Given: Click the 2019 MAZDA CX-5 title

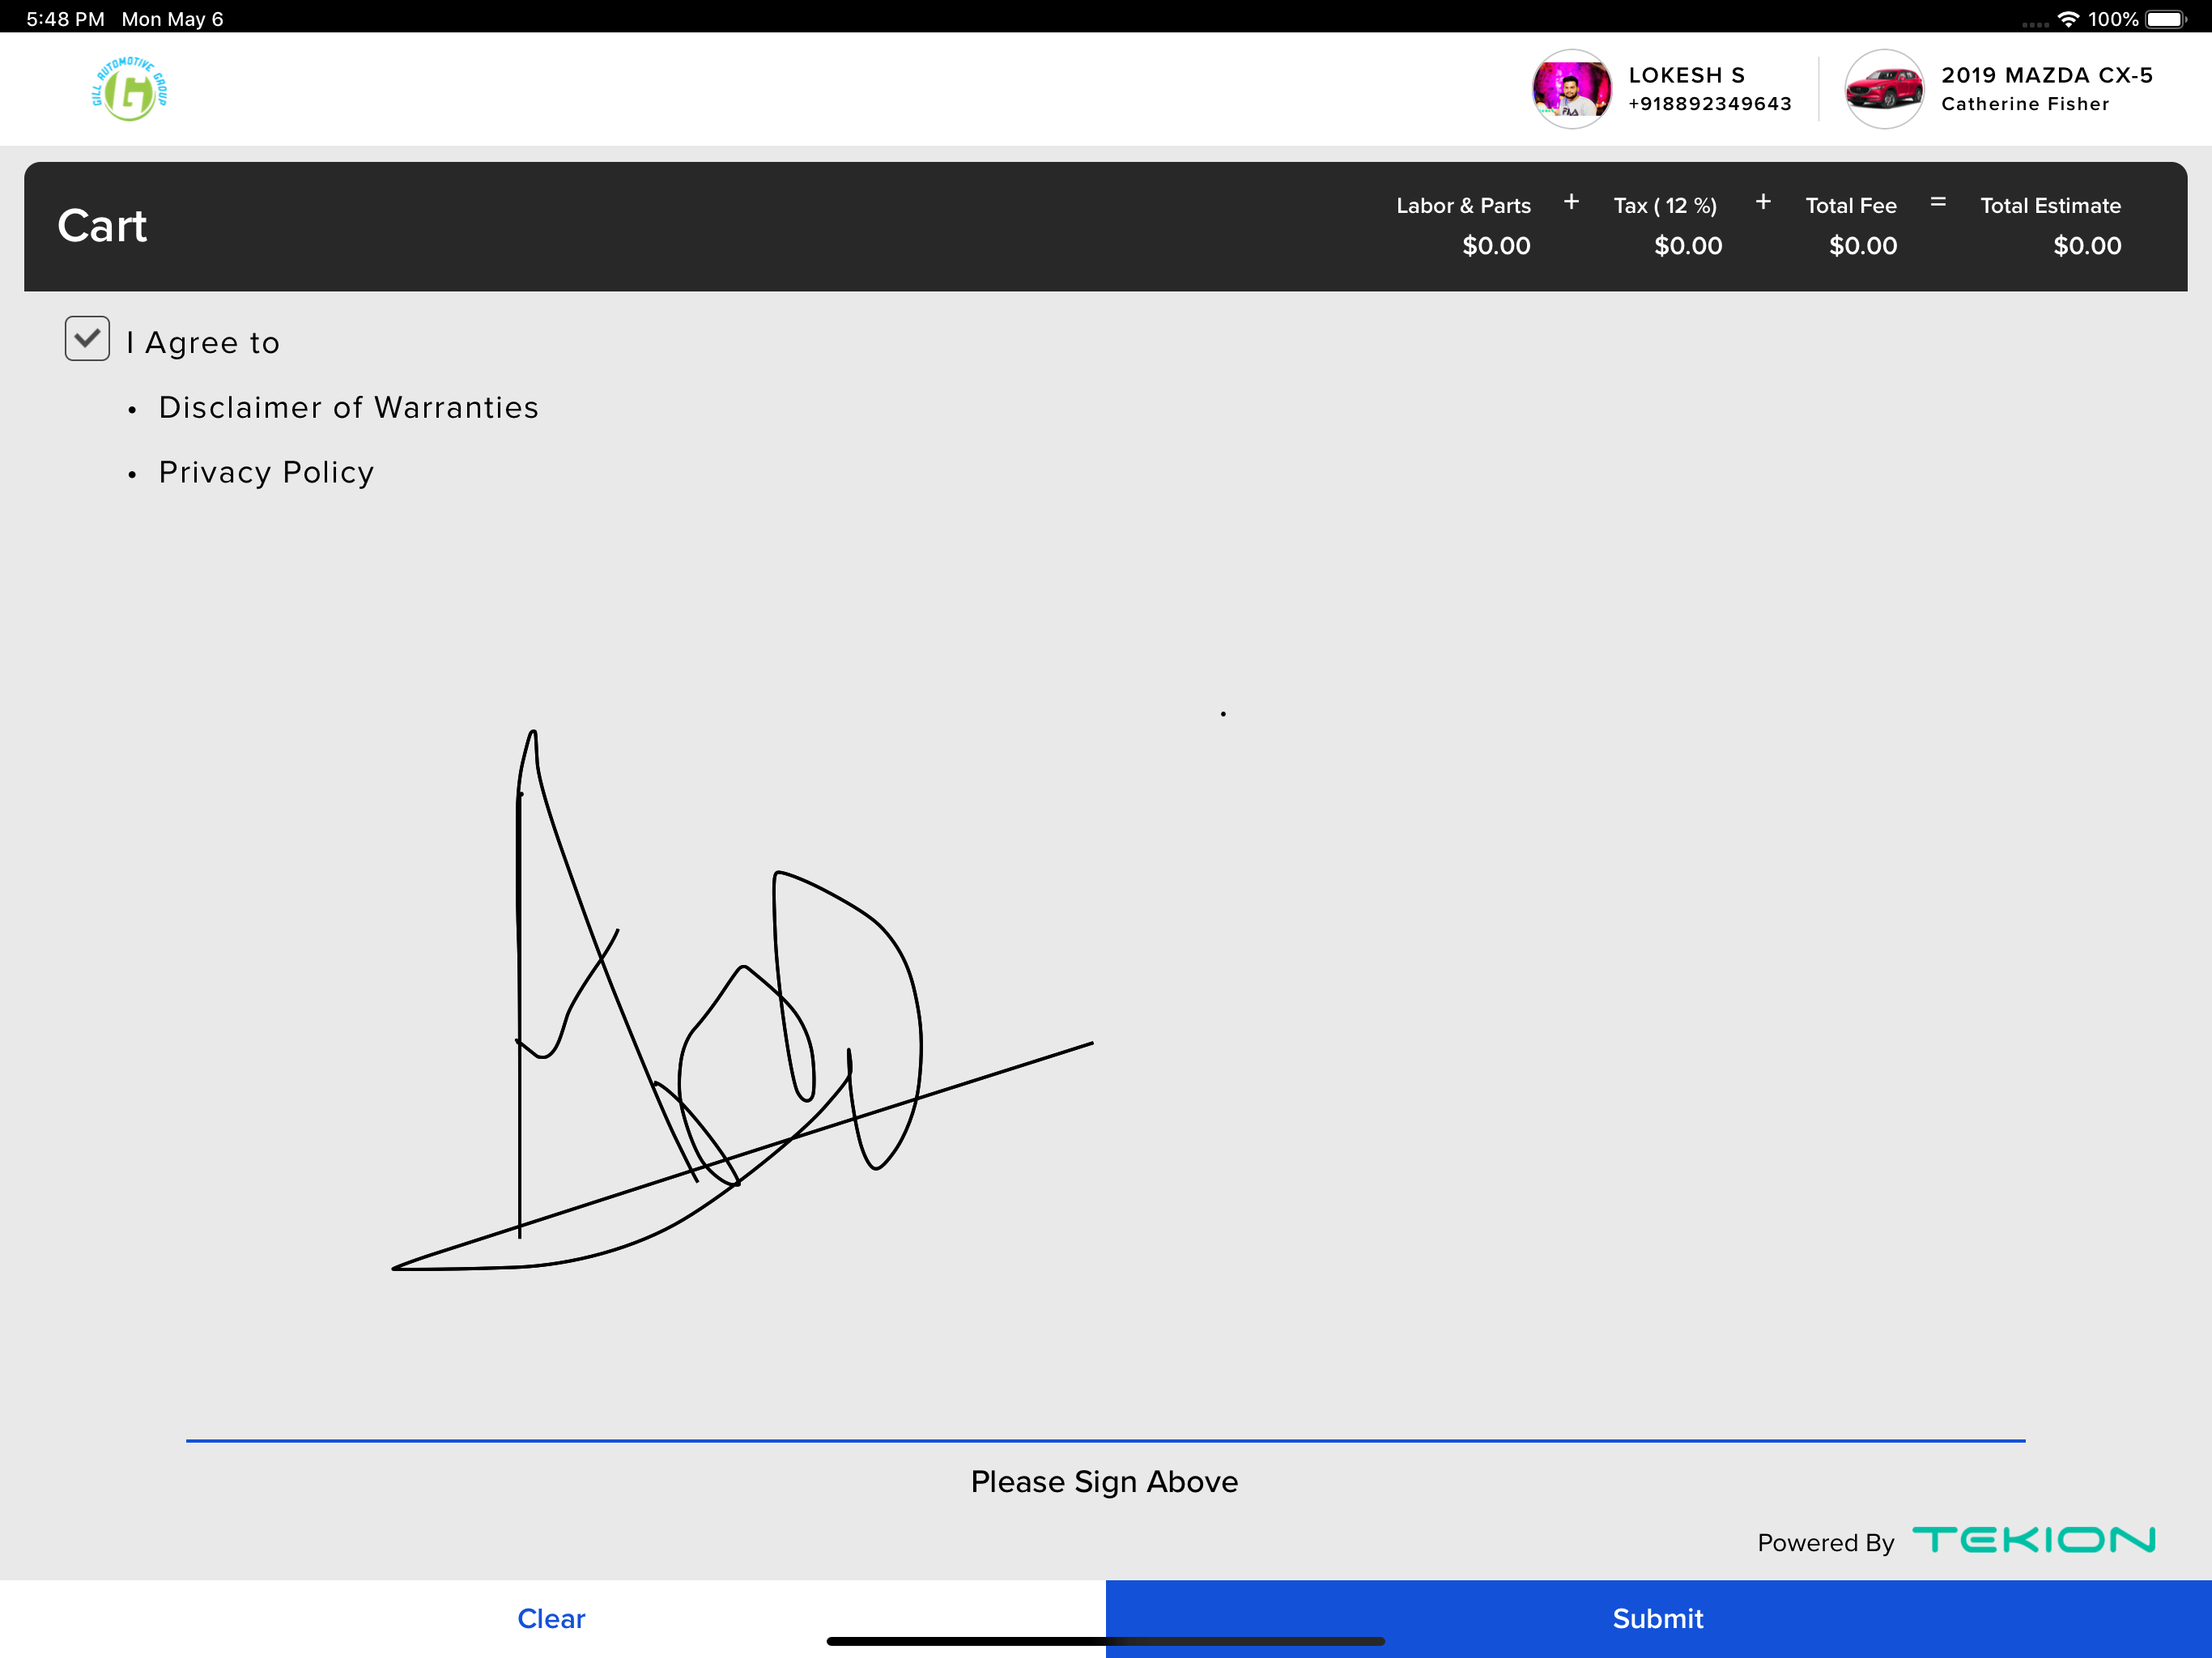Looking at the screenshot, I should [x=2047, y=75].
